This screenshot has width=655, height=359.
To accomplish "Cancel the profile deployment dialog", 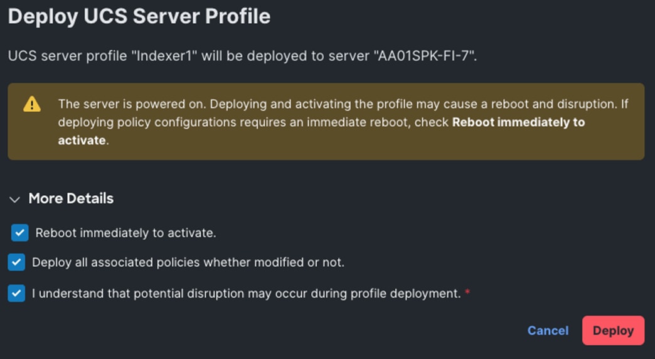I will click(548, 331).
